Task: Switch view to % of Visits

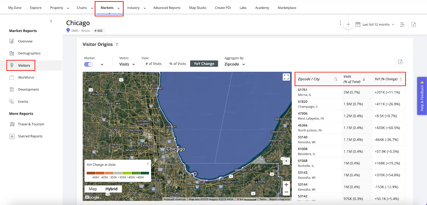Action: (x=178, y=64)
